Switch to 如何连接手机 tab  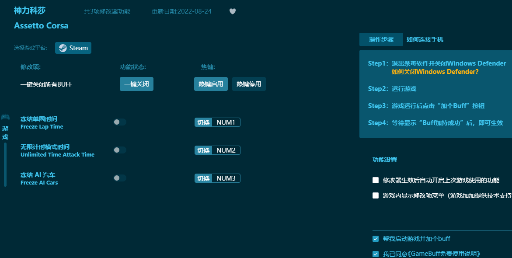[x=425, y=39]
